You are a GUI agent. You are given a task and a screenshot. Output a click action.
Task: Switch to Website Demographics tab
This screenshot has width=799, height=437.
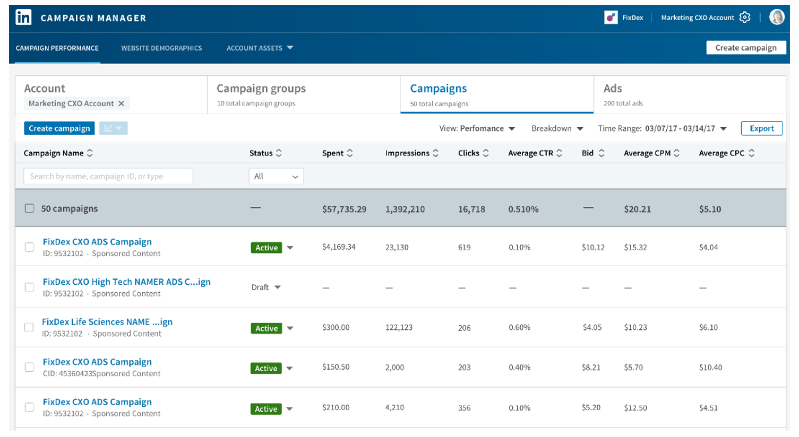coord(161,48)
